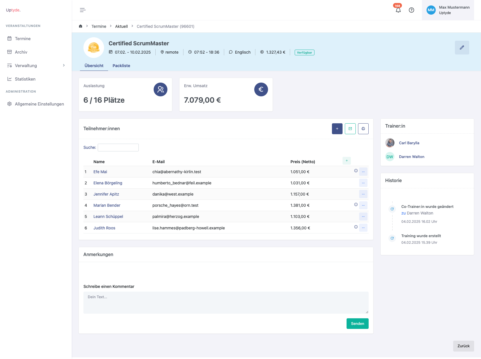This screenshot has height=359, width=481.
Task: Click the comment text area
Action: click(226, 303)
